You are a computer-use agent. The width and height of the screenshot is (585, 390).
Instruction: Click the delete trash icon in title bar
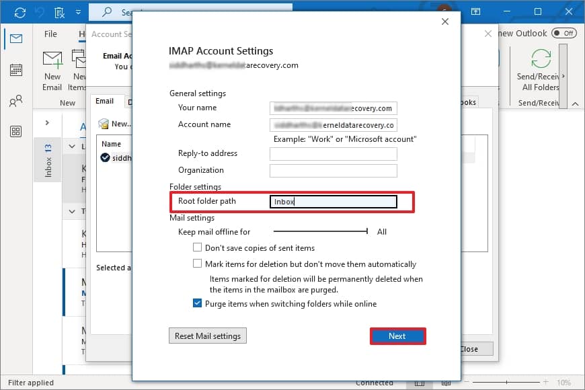coord(59,13)
